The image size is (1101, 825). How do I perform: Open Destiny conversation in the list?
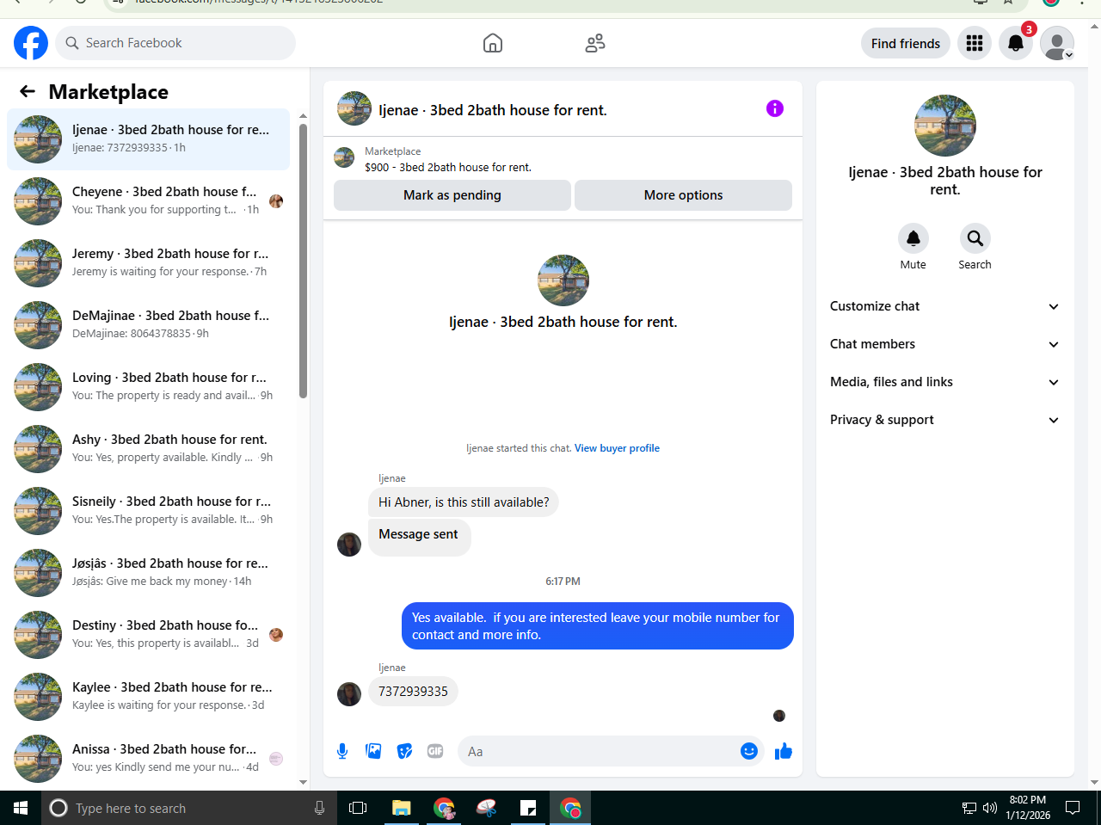[148, 635]
